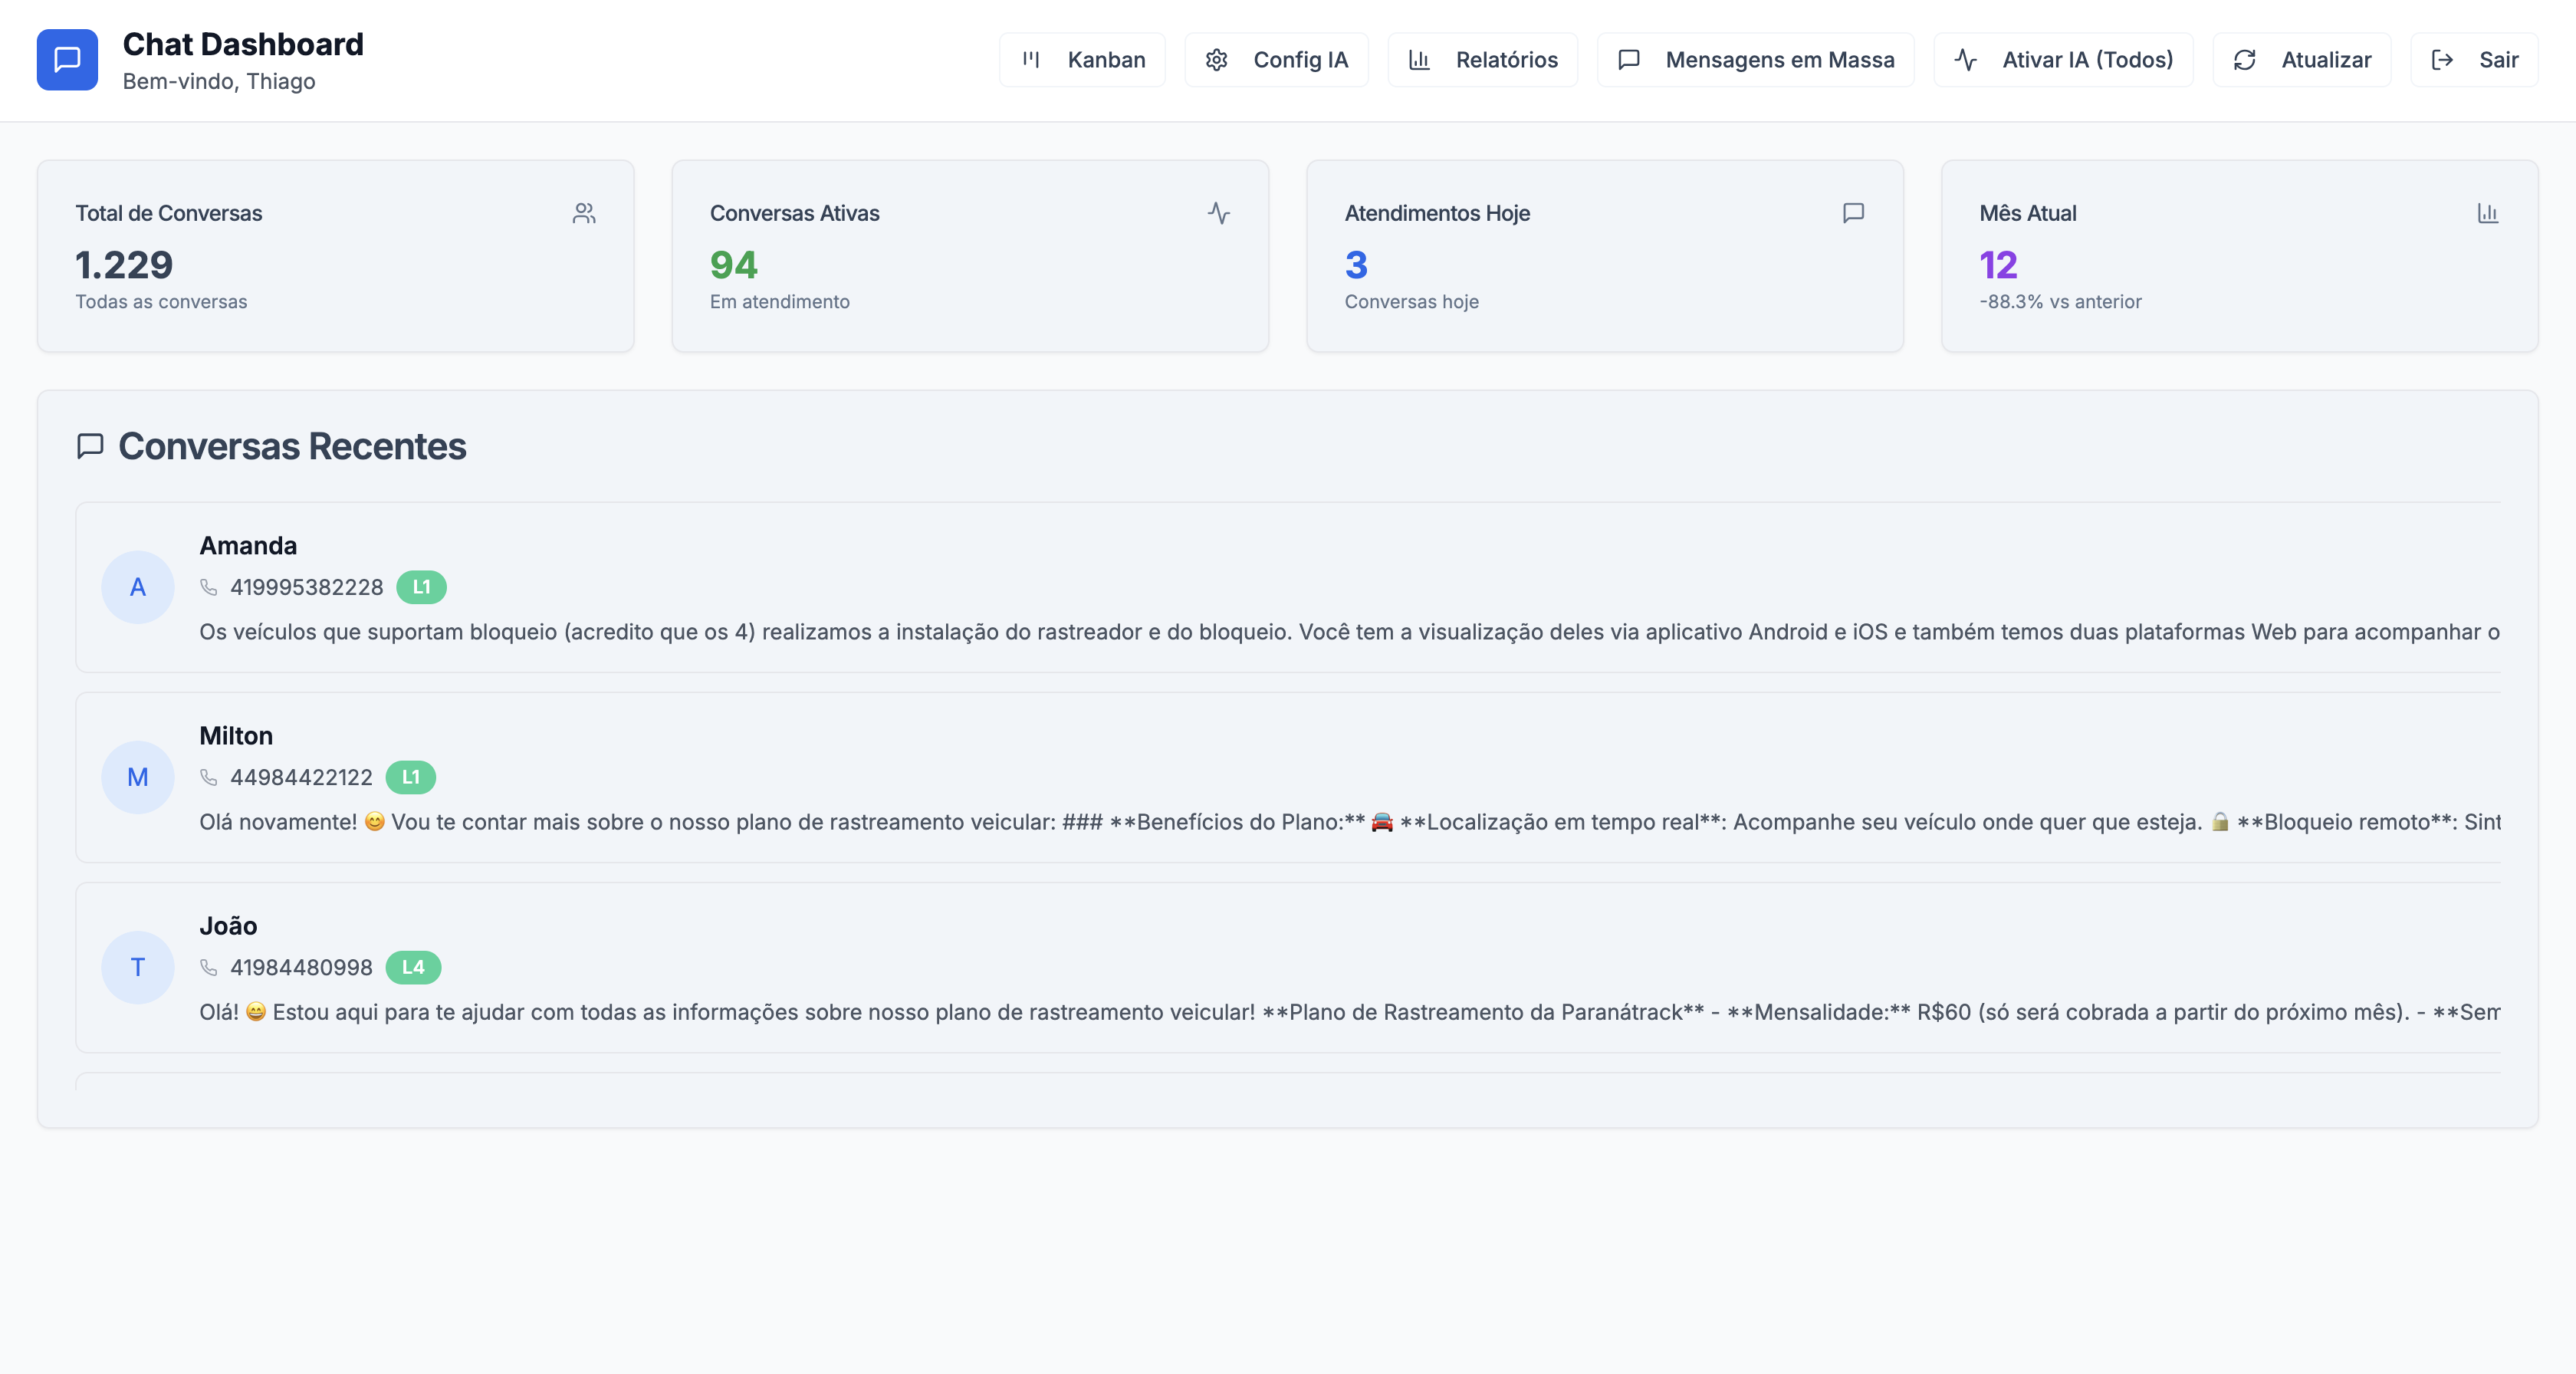The height and width of the screenshot is (1374, 2576).
Task: Select the L4 badge on João's conversation
Action: pos(414,967)
